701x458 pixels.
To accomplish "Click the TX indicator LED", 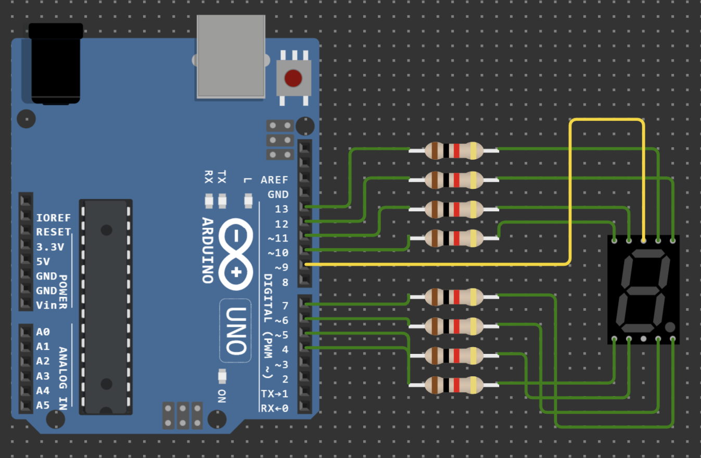I will [x=223, y=200].
